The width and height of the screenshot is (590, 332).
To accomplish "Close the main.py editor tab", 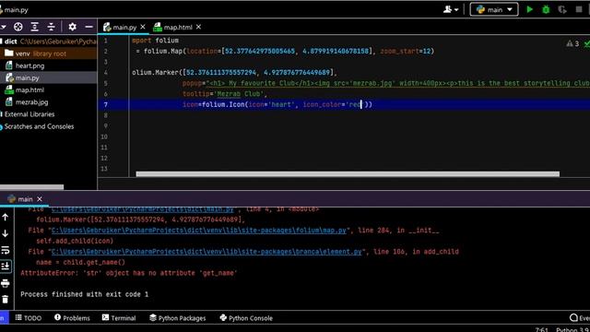I will click(x=143, y=27).
